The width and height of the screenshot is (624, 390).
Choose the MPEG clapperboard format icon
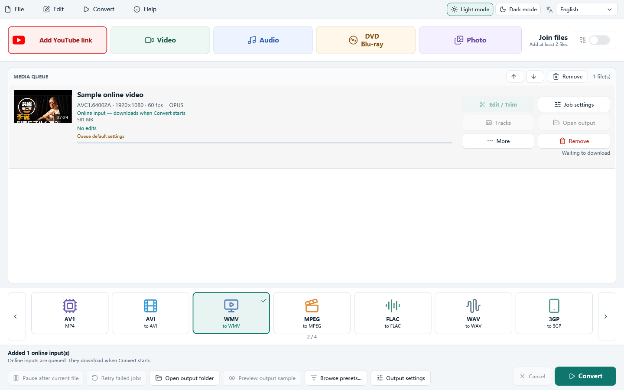[x=312, y=306]
